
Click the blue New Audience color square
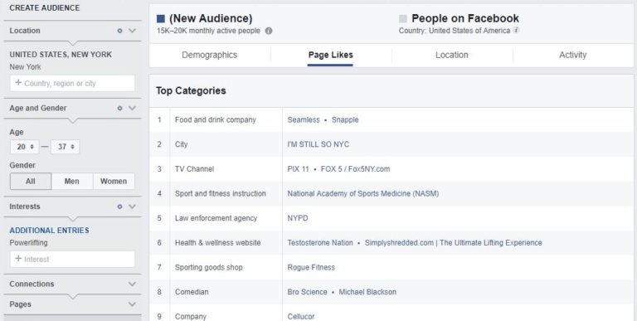click(161, 19)
